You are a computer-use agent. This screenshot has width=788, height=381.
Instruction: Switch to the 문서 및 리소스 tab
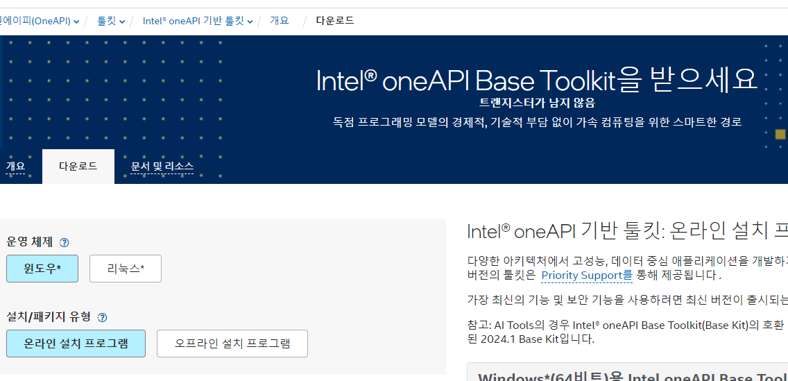162,167
